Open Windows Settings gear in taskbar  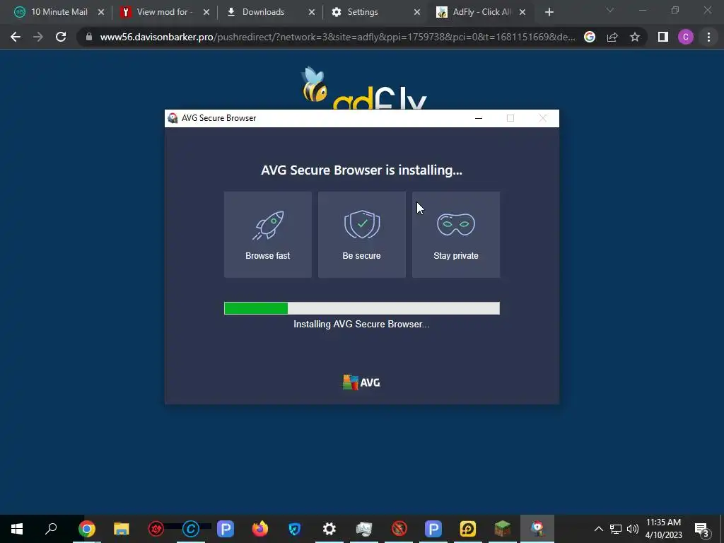pos(329,529)
